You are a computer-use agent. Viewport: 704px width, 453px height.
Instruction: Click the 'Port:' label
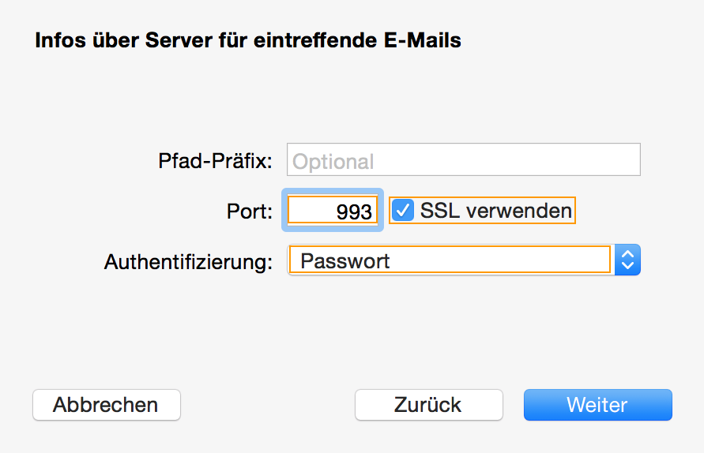click(250, 212)
